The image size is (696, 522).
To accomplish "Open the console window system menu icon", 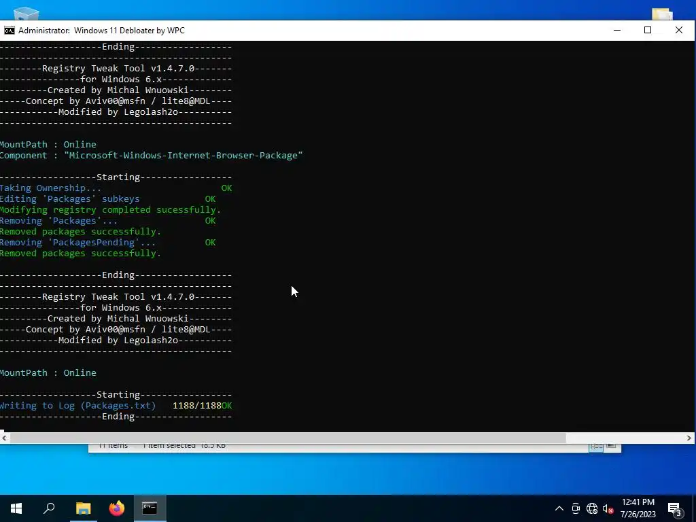I will point(9,30).
